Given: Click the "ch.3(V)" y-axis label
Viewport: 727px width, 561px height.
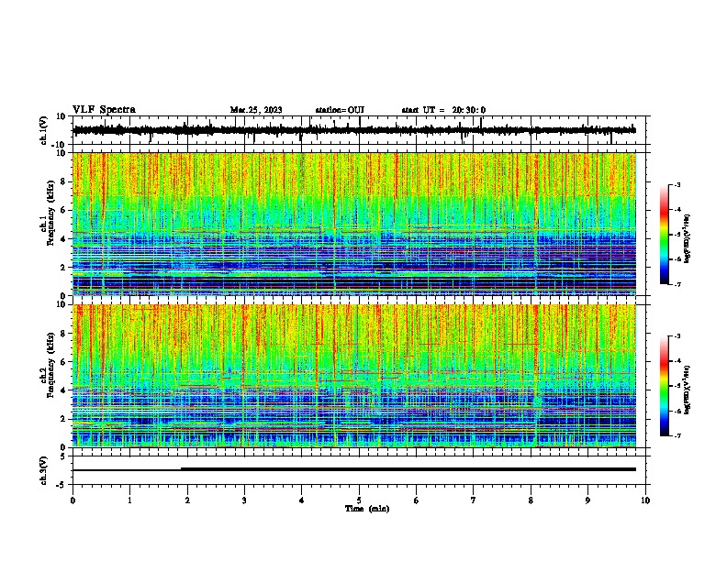Looking at the screenshot, I should tap(44, 470).
